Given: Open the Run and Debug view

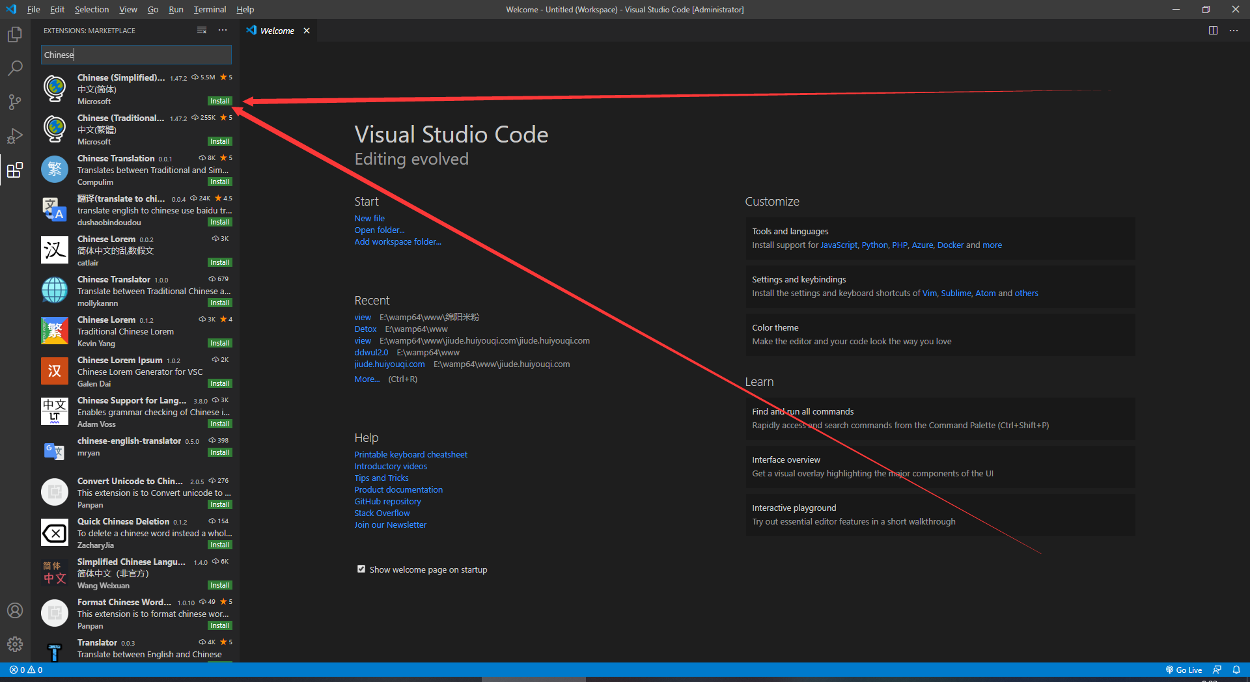Looking at the screenshot, I should coord(15,136).
